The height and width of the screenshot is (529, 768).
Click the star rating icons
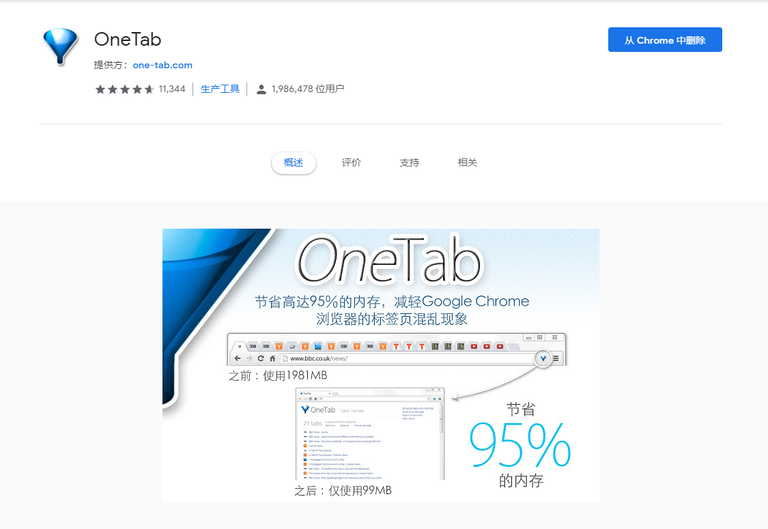tap(125, 89)
